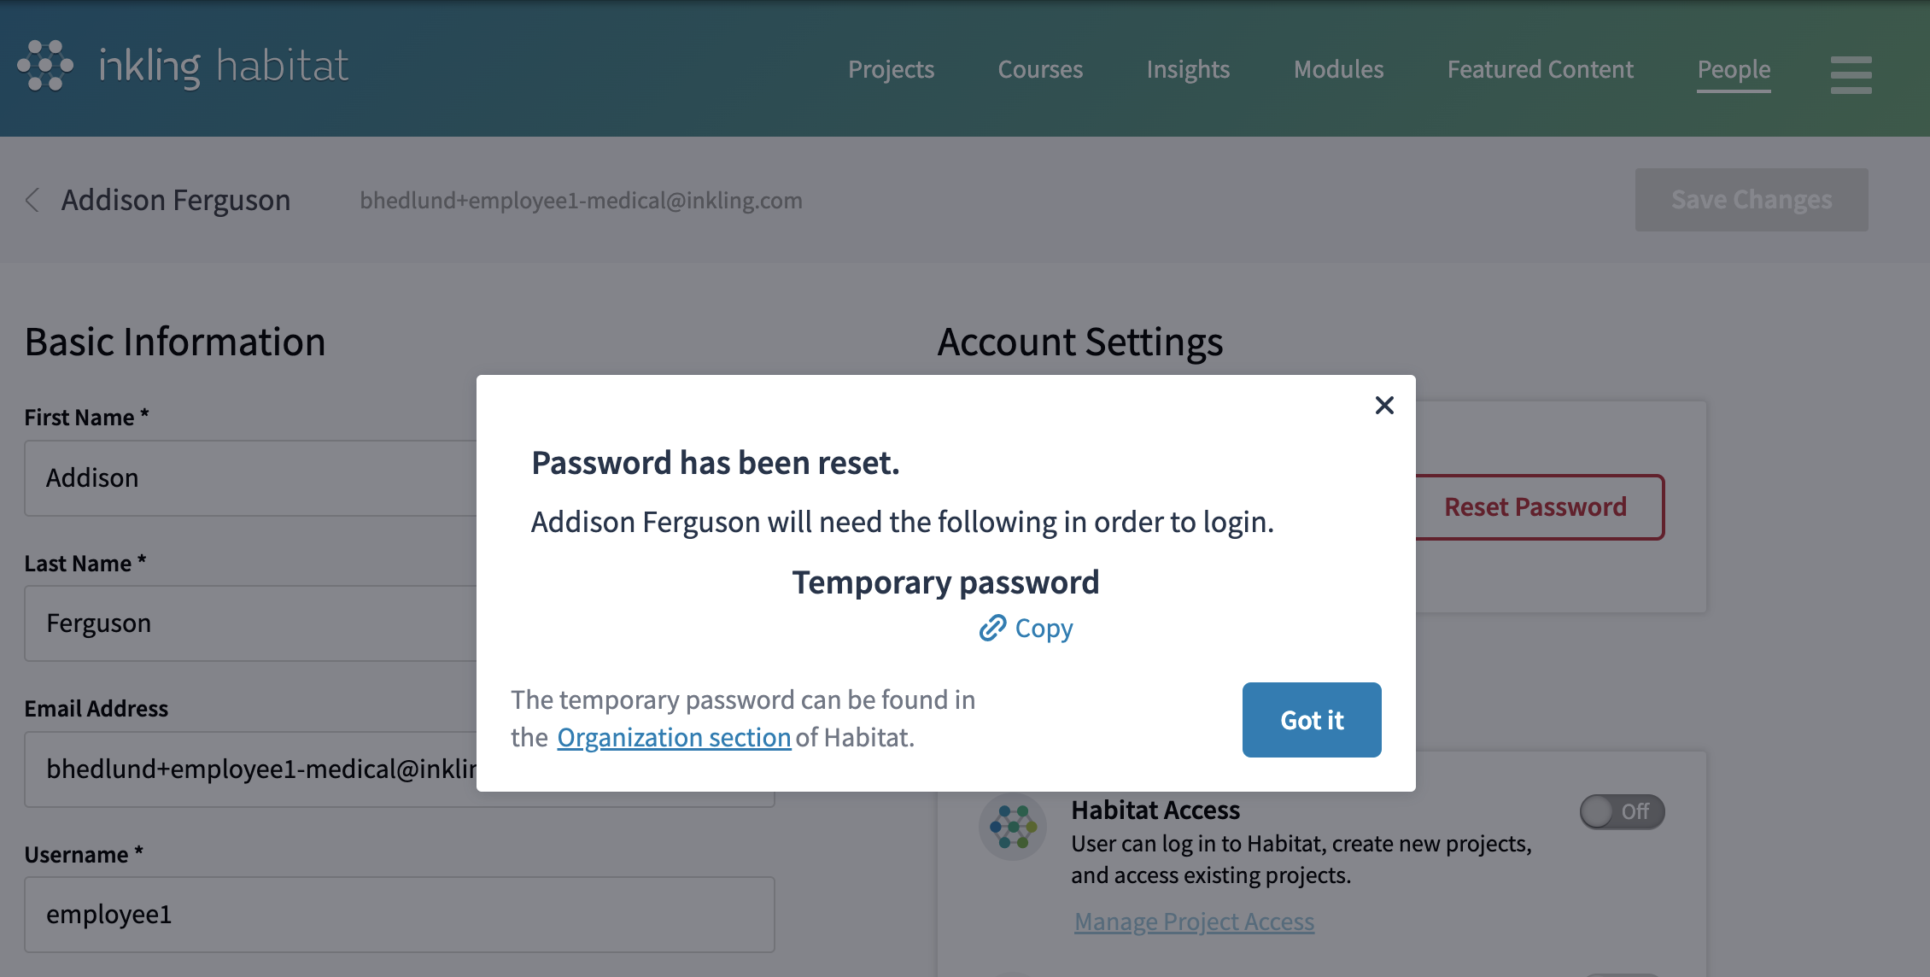Follow the Organization section link
Viewport: 1930px width, 977px height.
coord(674,737)
